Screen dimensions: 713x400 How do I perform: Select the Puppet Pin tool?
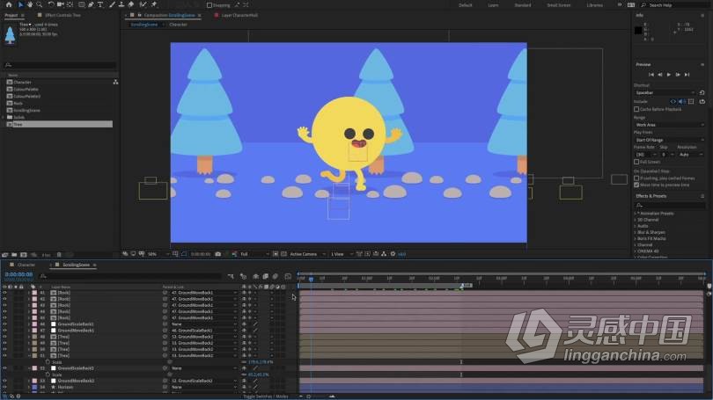(x=154, y=4)
